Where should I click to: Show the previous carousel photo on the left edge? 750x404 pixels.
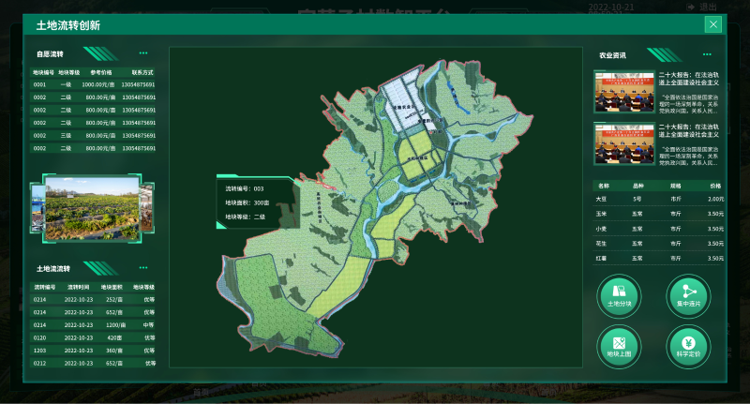(x=36, y=208)
